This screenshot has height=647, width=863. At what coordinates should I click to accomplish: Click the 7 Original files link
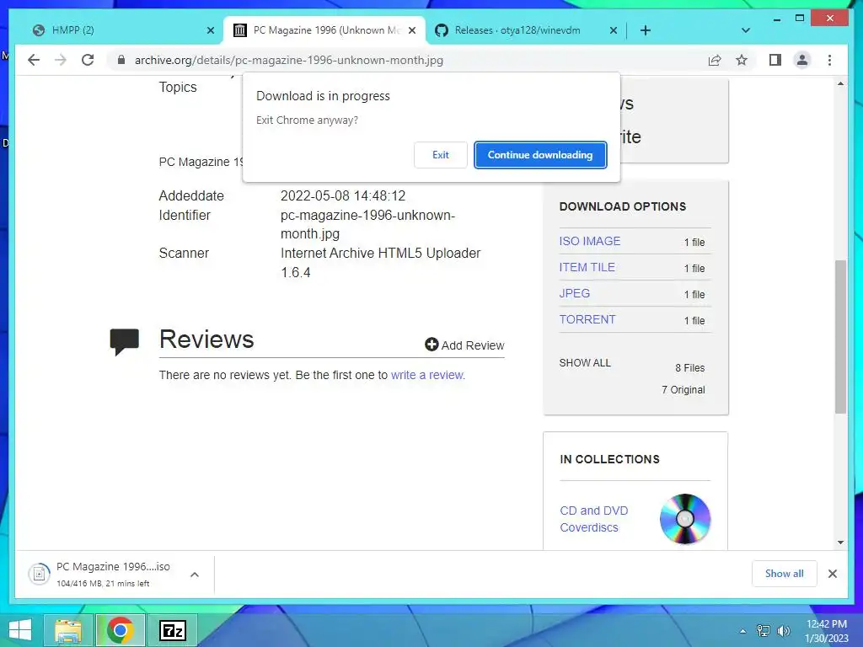[x=683, y=389]
